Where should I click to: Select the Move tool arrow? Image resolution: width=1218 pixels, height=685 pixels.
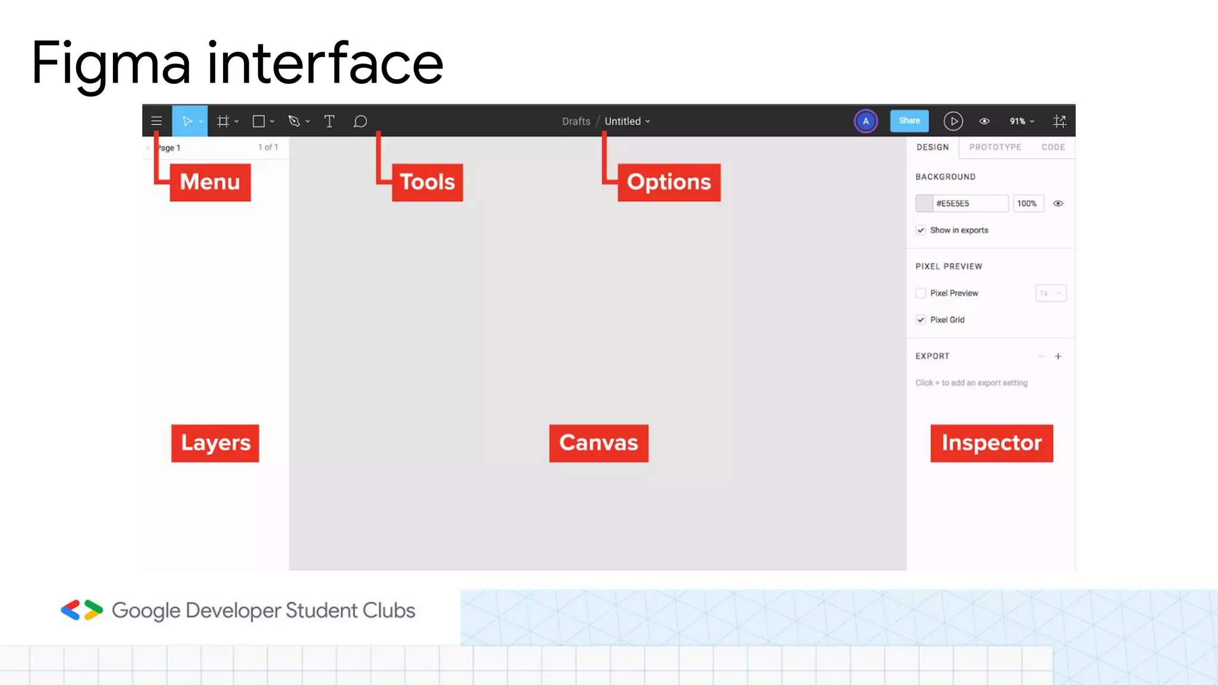[x=187, y=121]
